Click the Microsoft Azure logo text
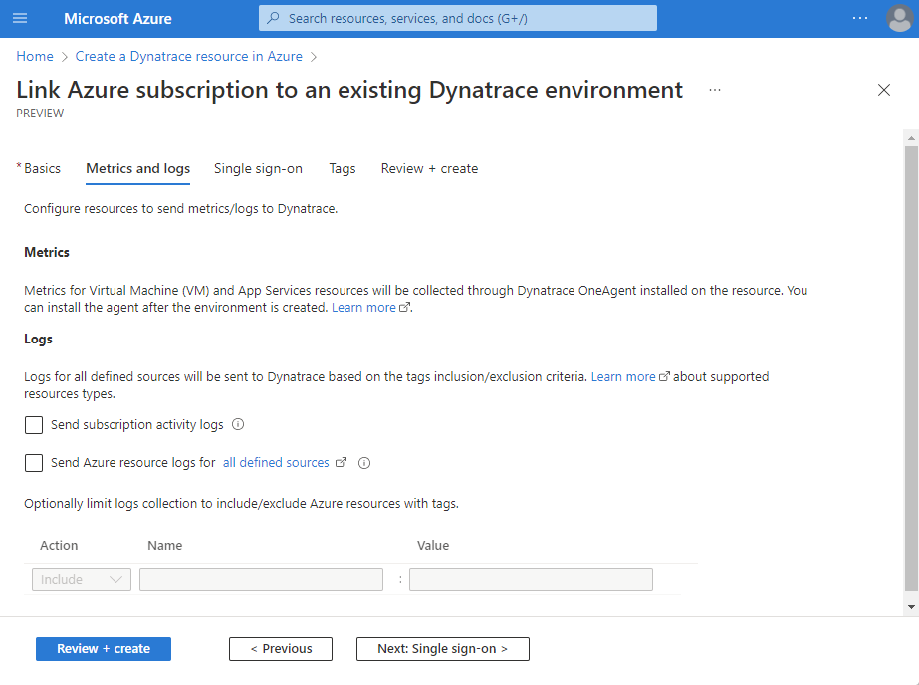This screenshot has height=685, width=919. click(117, 19)
